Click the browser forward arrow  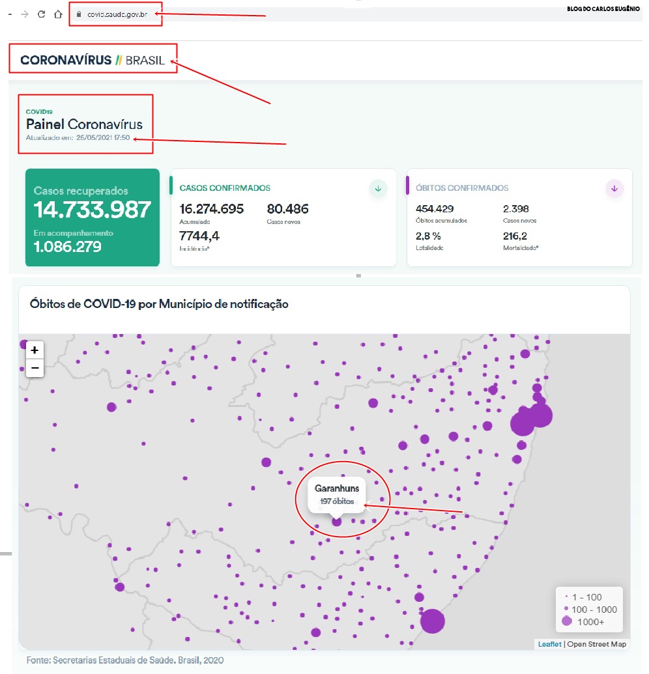pos(25,14)
